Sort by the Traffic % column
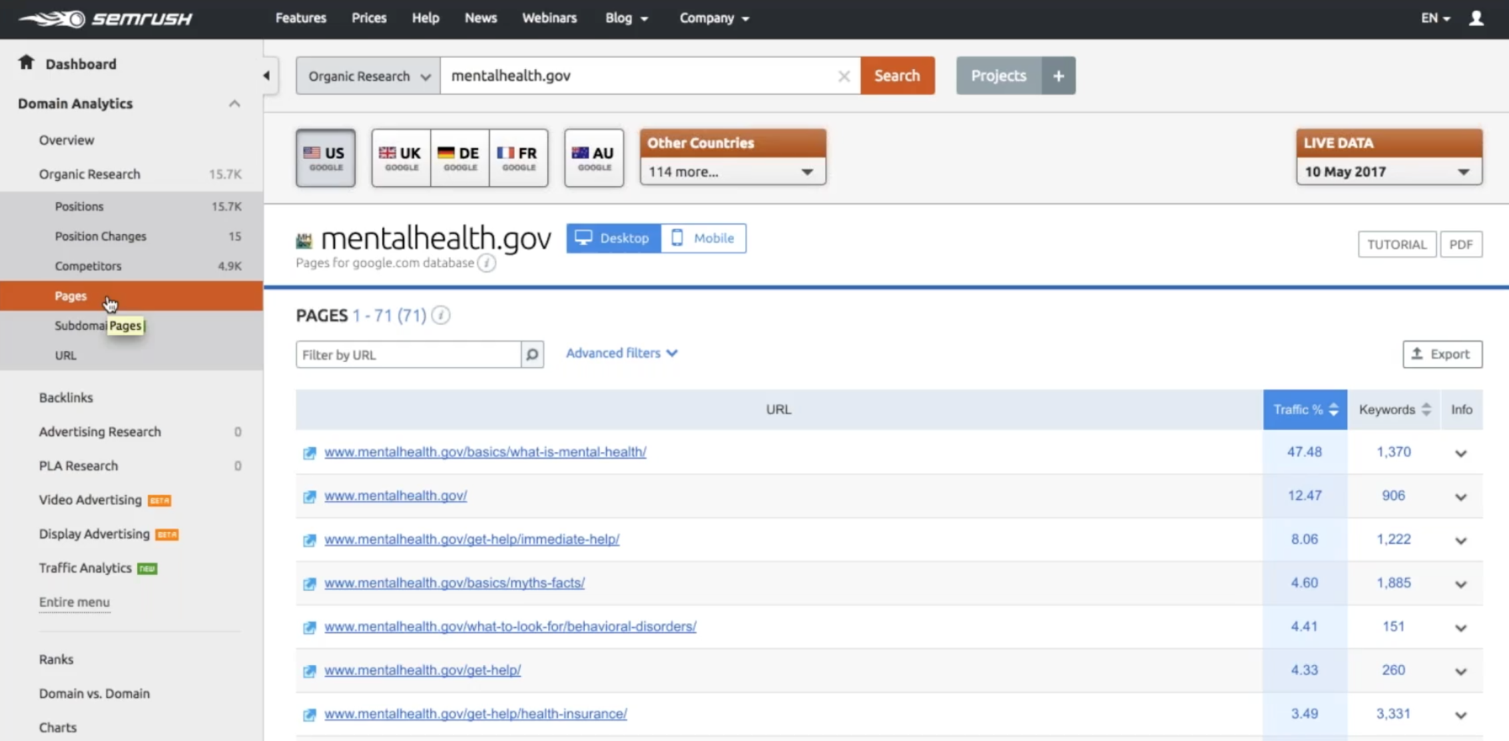Viewport: 1509px width, 741px height. click(1305, 410)
